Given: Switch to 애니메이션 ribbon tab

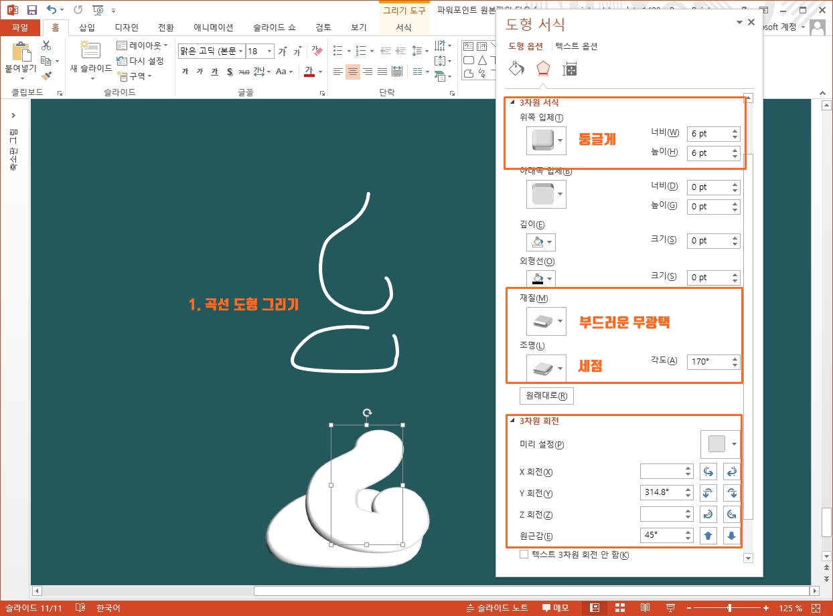Looking at the screenshot, I should coord(214,27).
